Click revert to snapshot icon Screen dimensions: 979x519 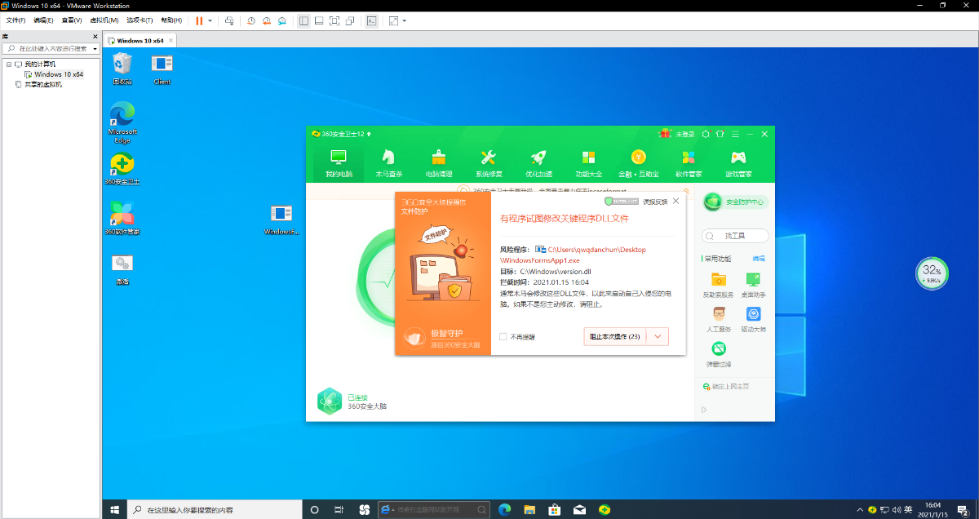[266, 20]
